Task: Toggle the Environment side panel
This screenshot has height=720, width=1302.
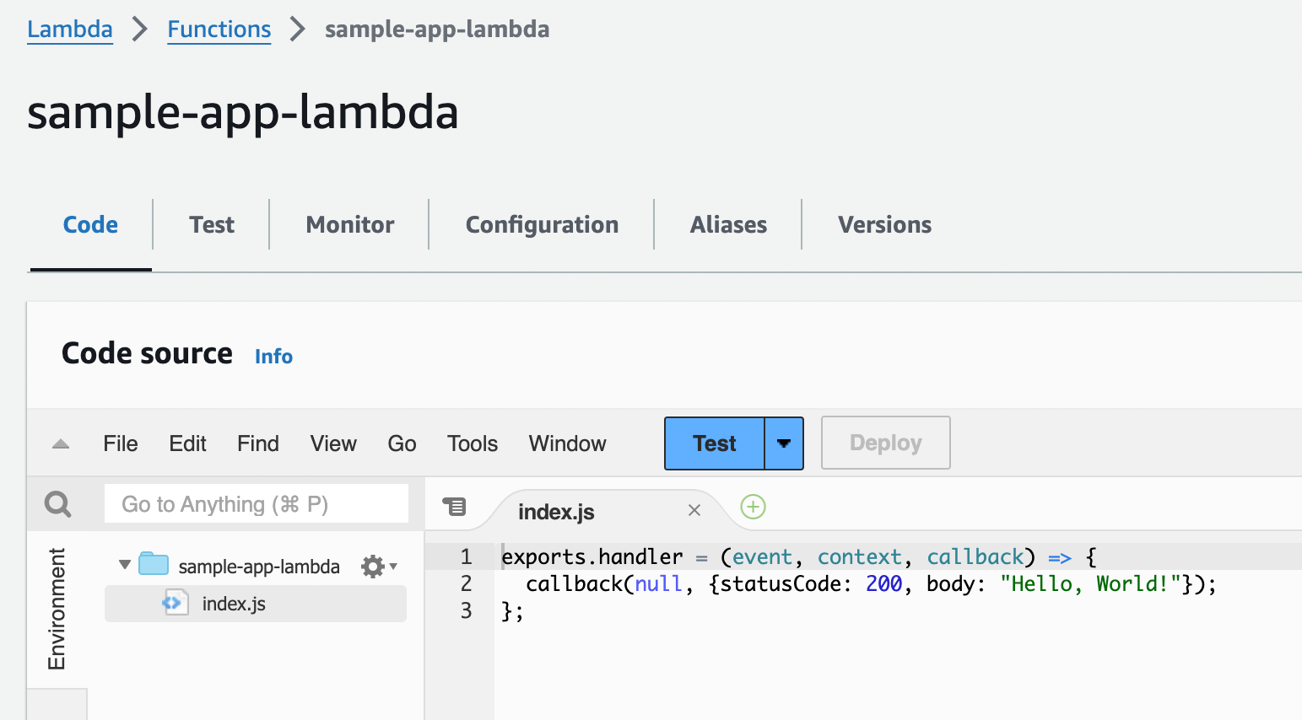Action: (x=57, y=610)
